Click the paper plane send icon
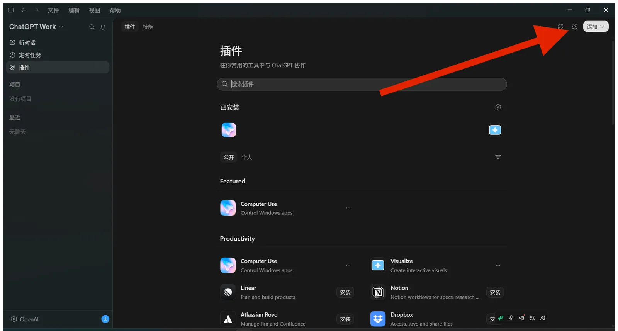 [x=522, y=318]
